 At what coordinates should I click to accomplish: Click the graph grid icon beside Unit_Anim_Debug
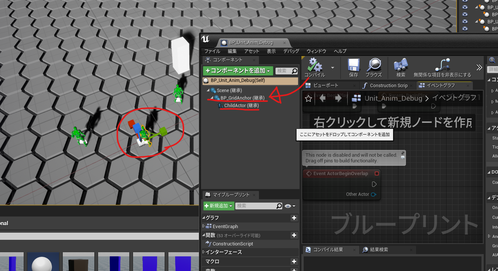(356, 98)
